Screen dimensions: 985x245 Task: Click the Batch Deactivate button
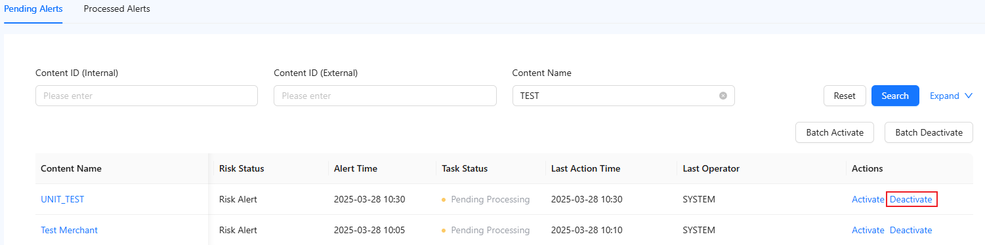929,132
